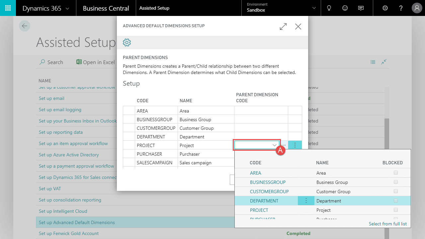Click the lightbulb ideas icon
Screen dimensions: 425x239
click(x=329, y=8)
